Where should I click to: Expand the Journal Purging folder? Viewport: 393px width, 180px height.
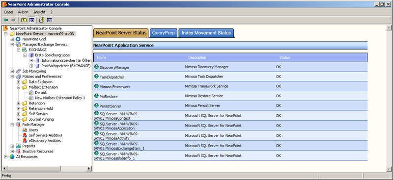point(19,119)
